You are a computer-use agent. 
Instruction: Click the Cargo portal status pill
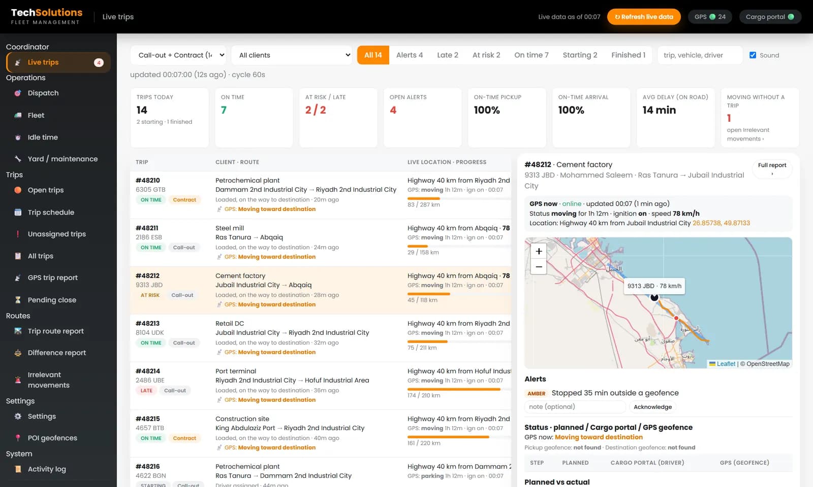tap(770, 17)
